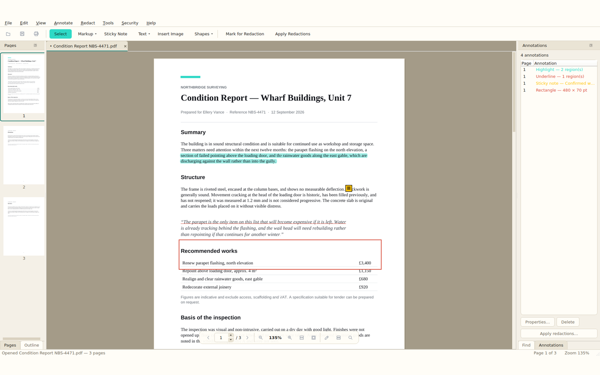The image size is (600, 375).
Task: Zoom in with the plus magnifier
Action: pos(290,337)
